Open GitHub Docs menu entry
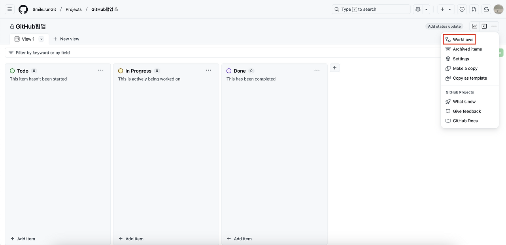This screenshot has height=245, width=506. (x=470, y=121)
